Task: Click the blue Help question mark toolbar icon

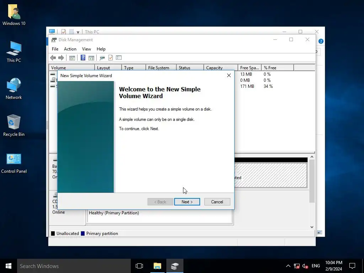Action: (83, 58)
